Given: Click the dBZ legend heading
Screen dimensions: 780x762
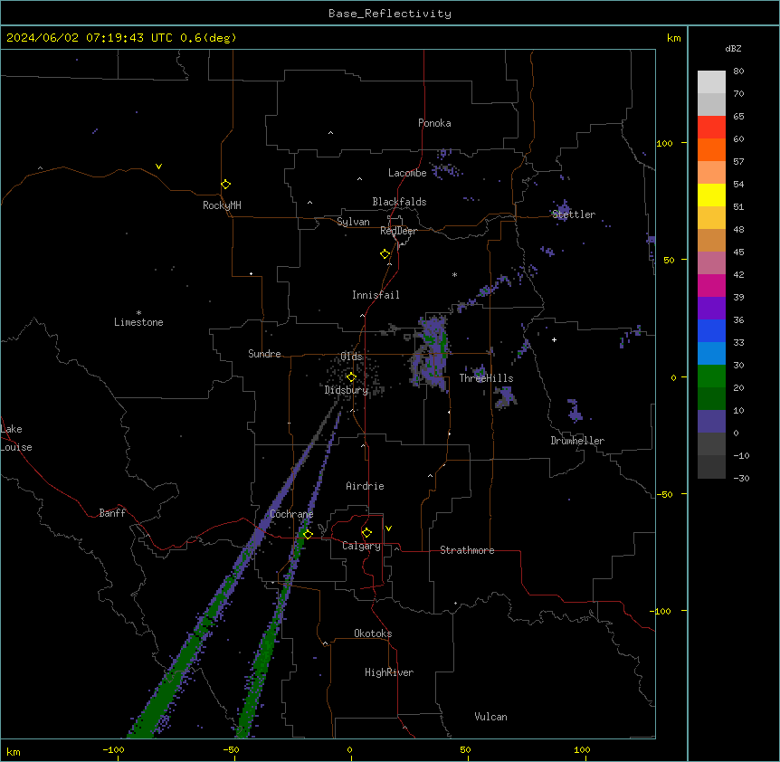Looking at the screenshot, I should click(x=733, y=49).
